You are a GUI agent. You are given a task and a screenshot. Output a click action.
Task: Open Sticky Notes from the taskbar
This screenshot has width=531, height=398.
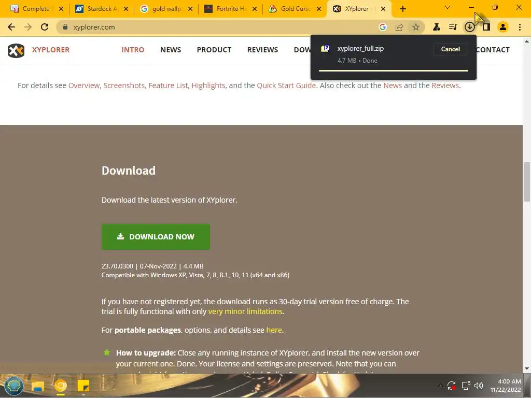(x=83, y=386)
